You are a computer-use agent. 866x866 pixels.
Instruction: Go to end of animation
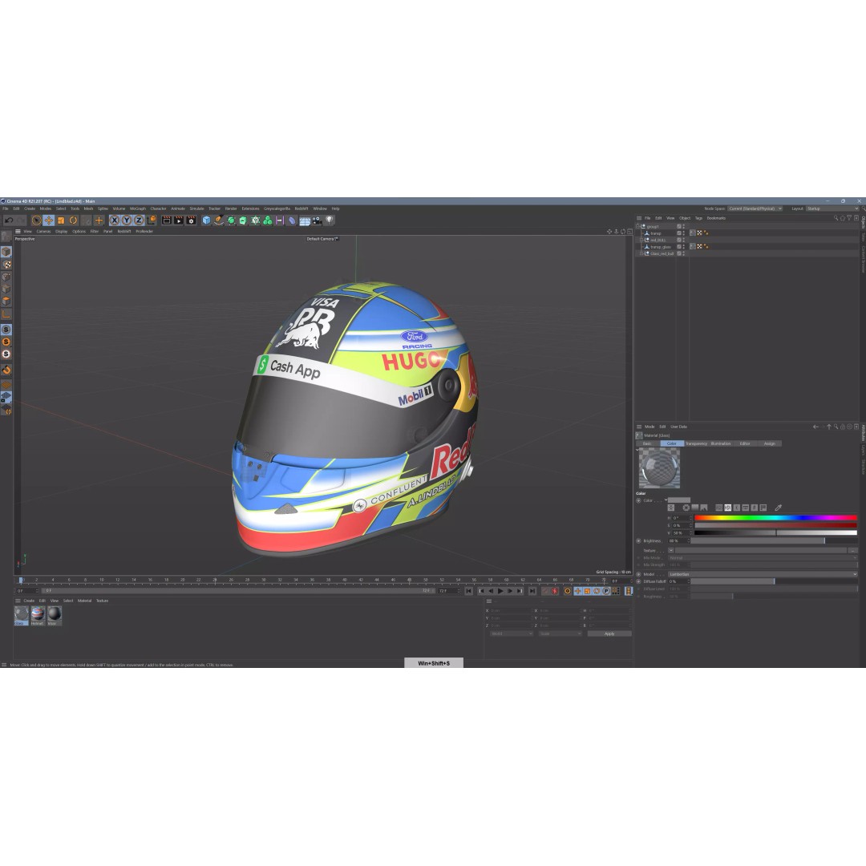point(532,592)
